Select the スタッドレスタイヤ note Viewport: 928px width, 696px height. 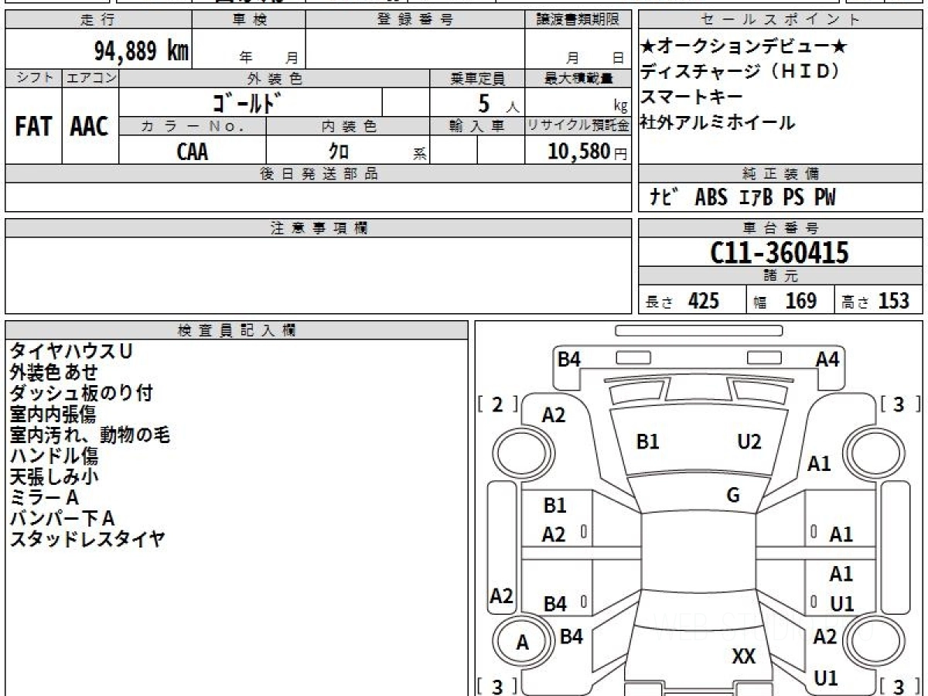(x=87, y=539)
